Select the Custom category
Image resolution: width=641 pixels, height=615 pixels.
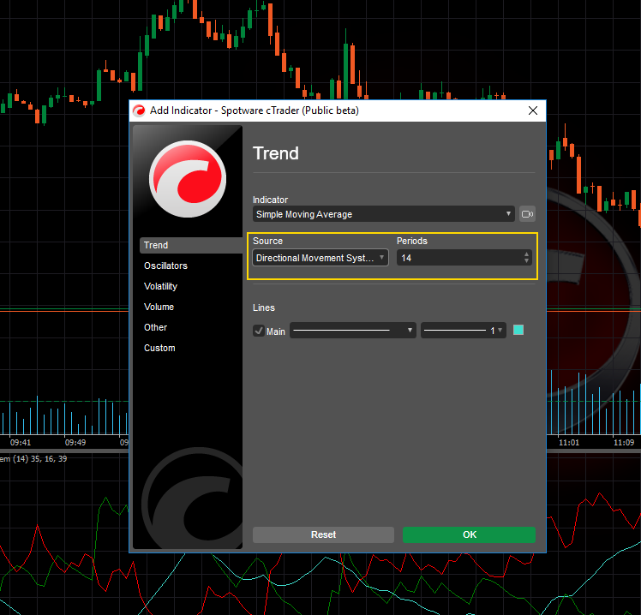click(x=159, y=348)
